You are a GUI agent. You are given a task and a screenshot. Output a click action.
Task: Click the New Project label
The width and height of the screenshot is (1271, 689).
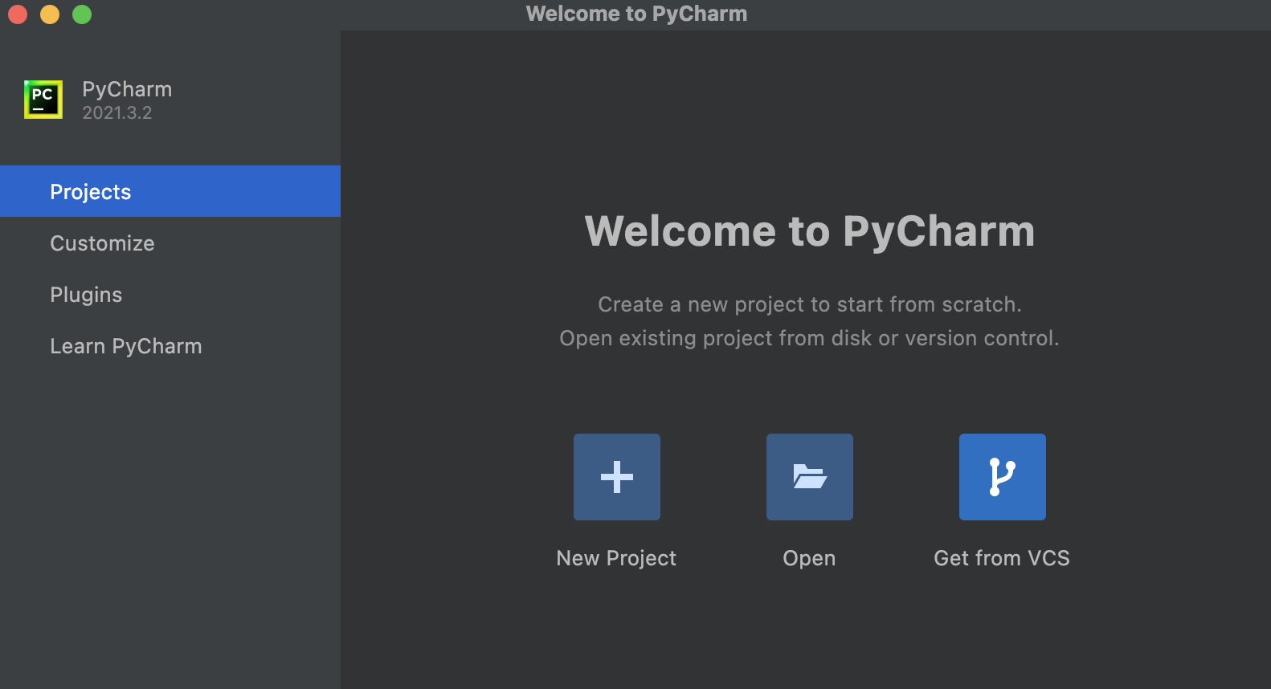click(616, 558)
